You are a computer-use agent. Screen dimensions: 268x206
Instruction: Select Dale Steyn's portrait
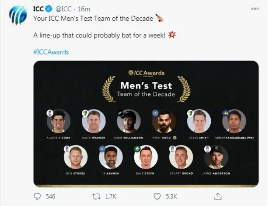146,157
